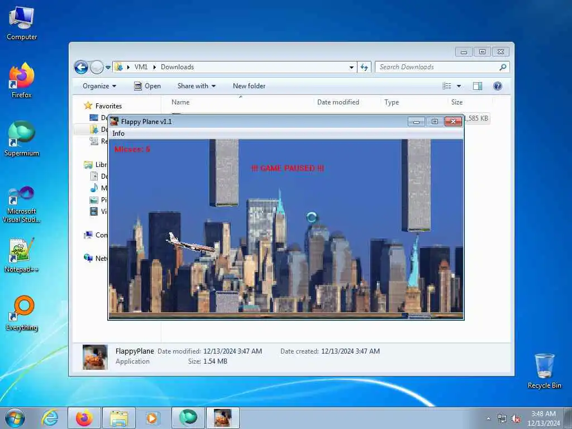Toggle the preview pane
Image resolution: width=572 pixels, height=429 pixels.
click(x=478, y=86)
